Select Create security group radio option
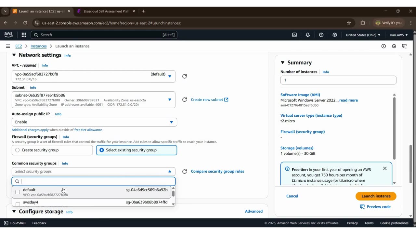 click(18, 150)
